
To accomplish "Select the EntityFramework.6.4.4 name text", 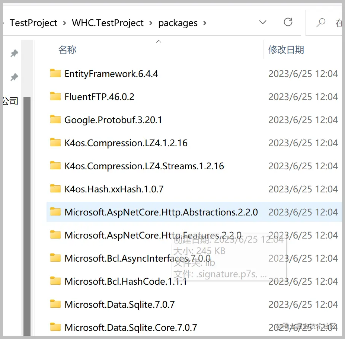I will tap(111, 74).
